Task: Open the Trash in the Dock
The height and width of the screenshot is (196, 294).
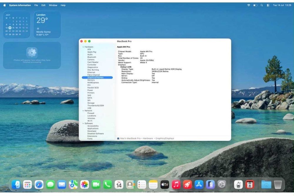Action: [278, 185]
